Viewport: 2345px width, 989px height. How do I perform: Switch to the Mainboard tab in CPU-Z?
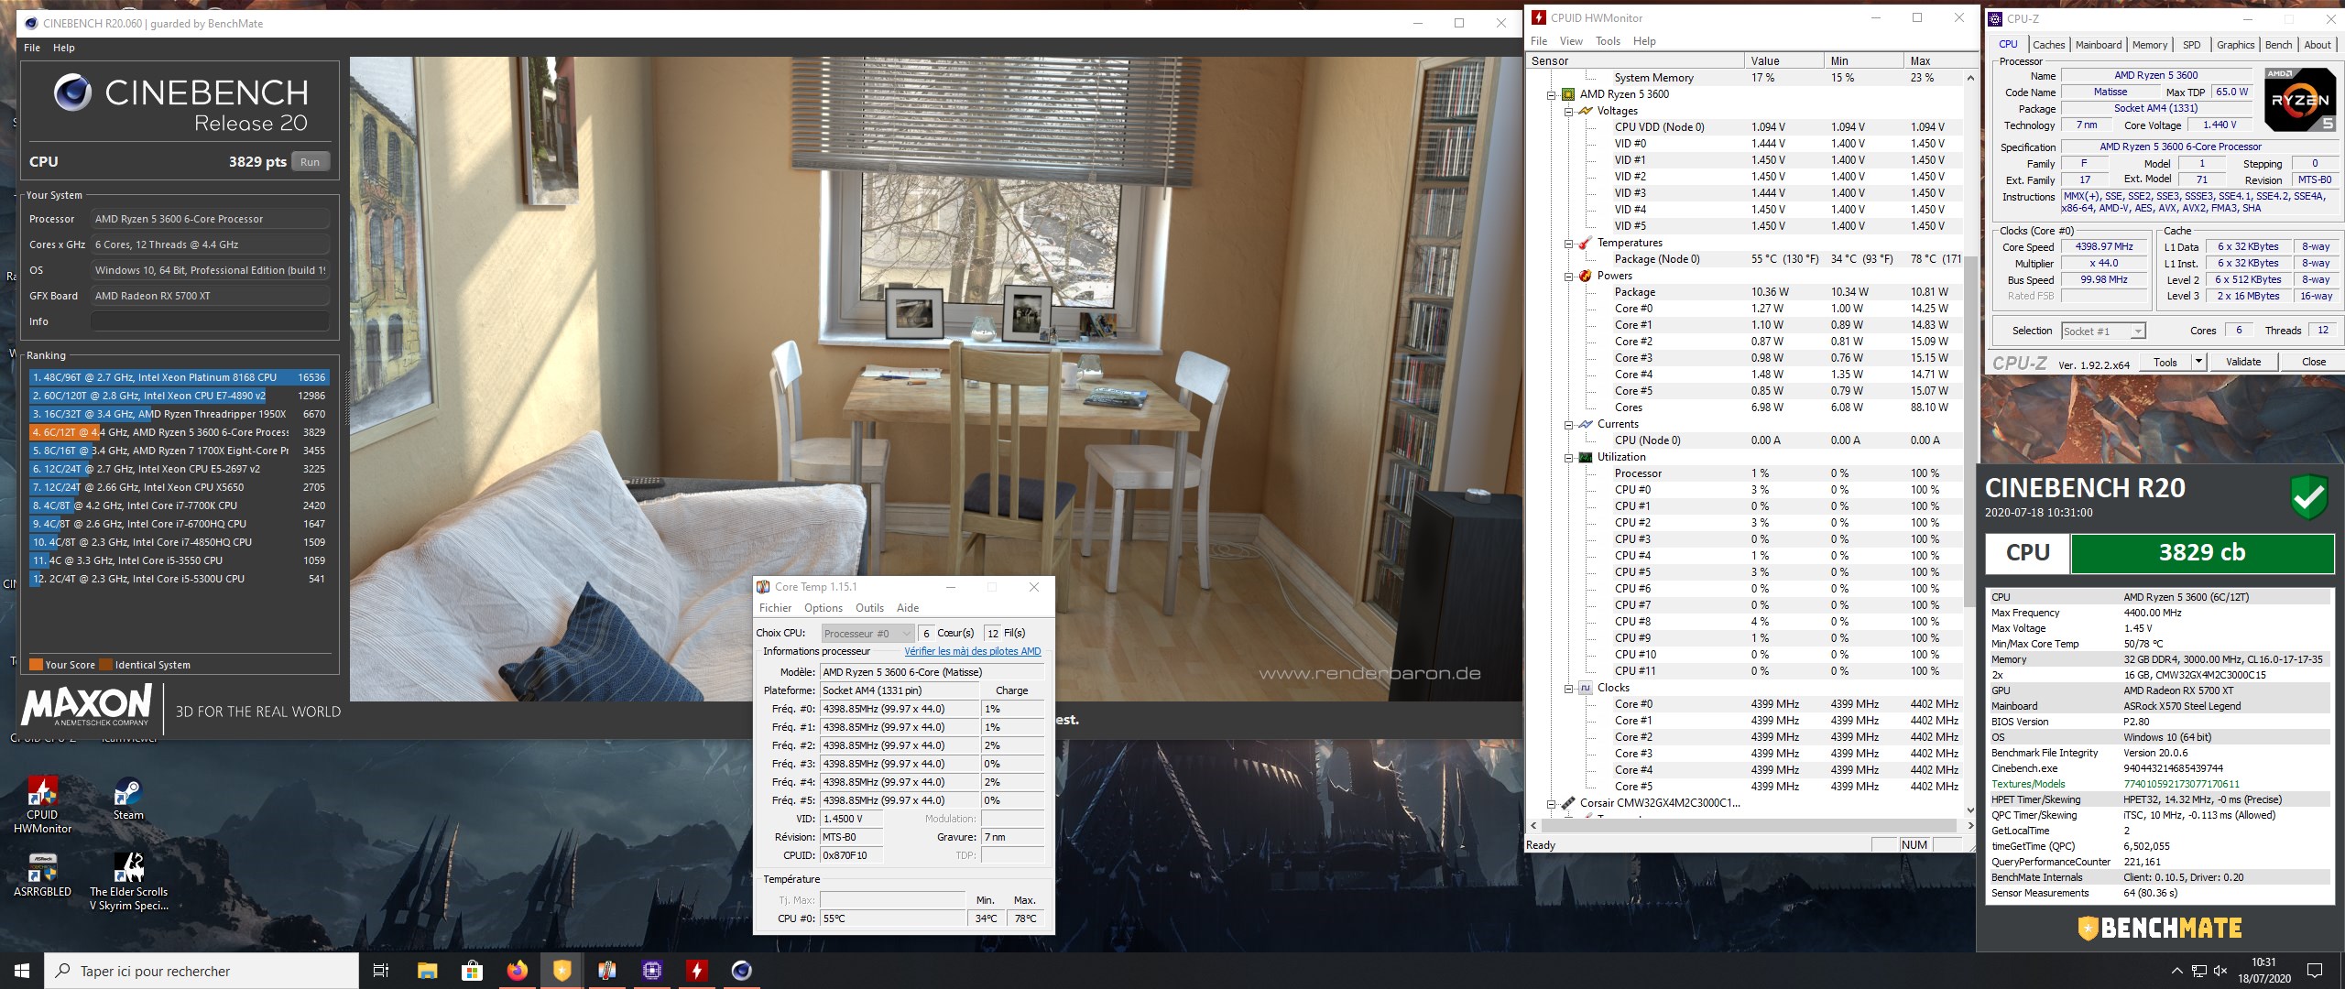(x=2098, y=45)
